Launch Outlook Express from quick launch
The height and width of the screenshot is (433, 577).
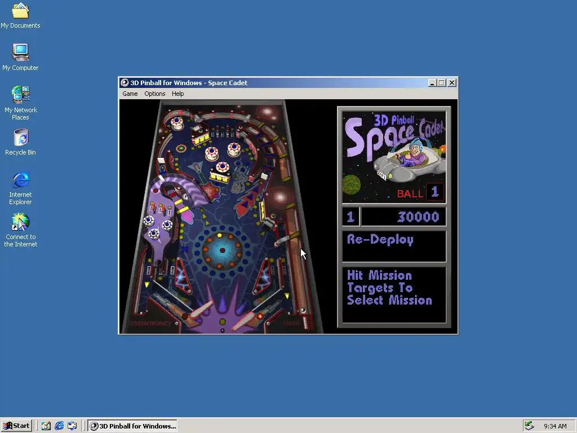(72, 426)
